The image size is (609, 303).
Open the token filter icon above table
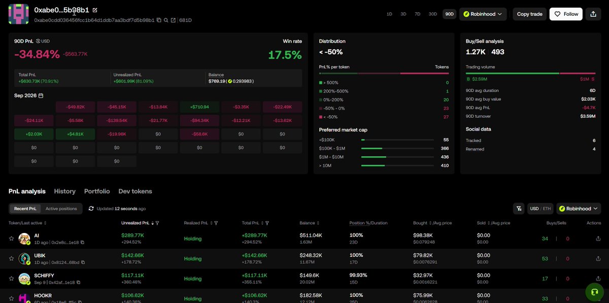[519, 208]
